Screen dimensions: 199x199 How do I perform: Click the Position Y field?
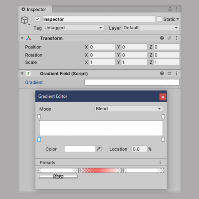tap(134, 47)
